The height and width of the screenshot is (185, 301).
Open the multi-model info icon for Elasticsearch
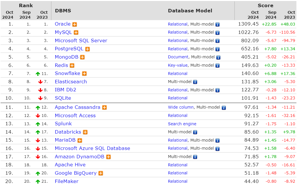(x=195, y=82)
